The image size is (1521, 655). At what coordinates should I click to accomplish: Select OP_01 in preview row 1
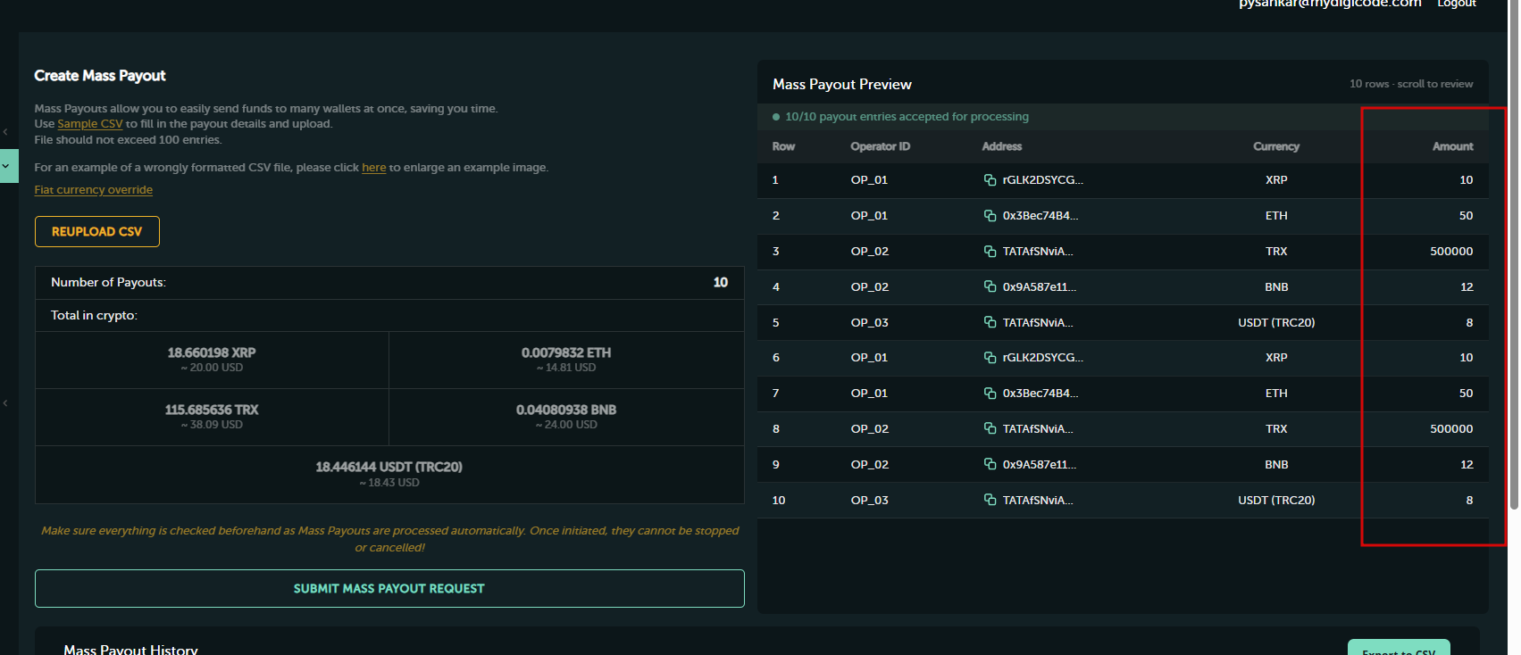[869, 180]
